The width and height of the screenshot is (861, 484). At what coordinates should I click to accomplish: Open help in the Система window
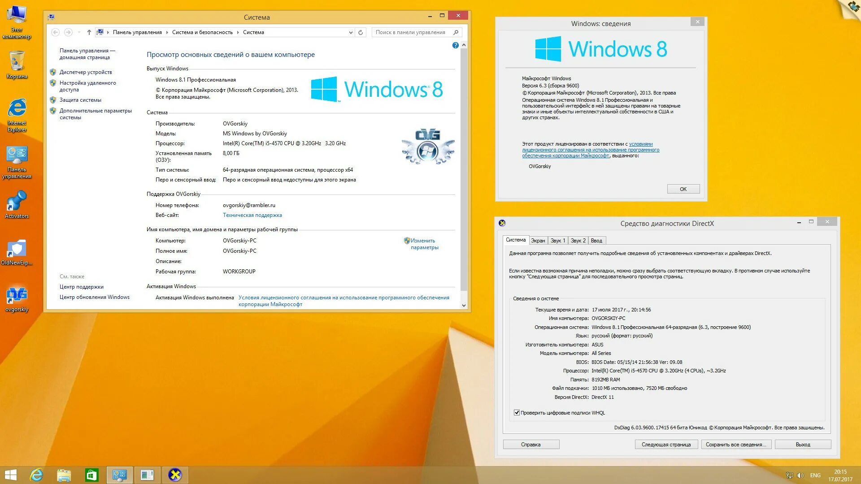[x=456, y=45]
